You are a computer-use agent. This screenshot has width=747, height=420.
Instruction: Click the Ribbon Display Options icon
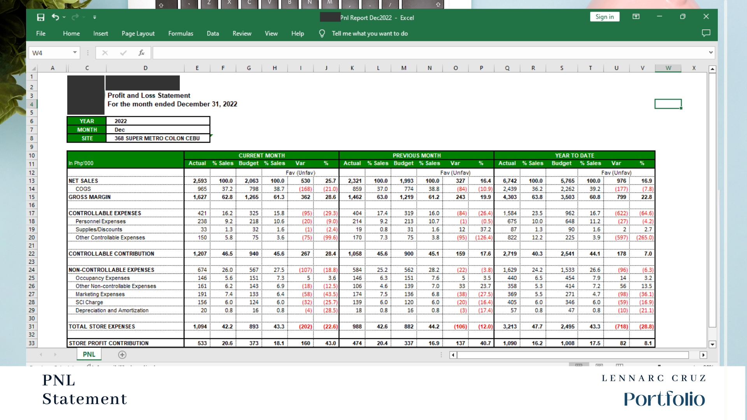click(636, 17)
